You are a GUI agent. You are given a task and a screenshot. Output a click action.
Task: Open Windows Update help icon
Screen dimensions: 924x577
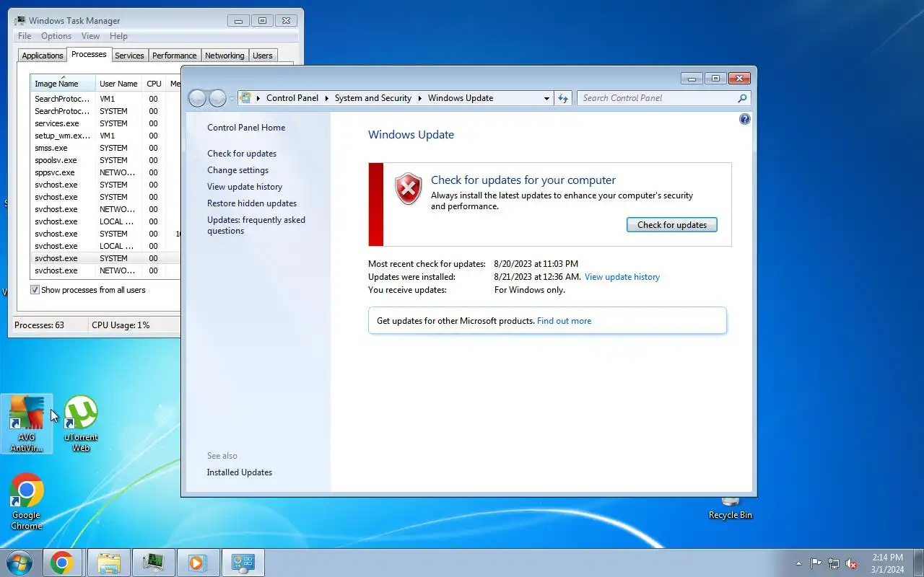(745, 119)
